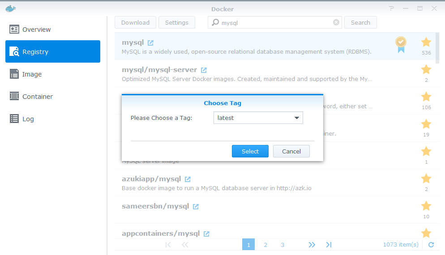Click the official image badge on mysql row
Viewport: 445px width, 255px height.
coord(401,45)
